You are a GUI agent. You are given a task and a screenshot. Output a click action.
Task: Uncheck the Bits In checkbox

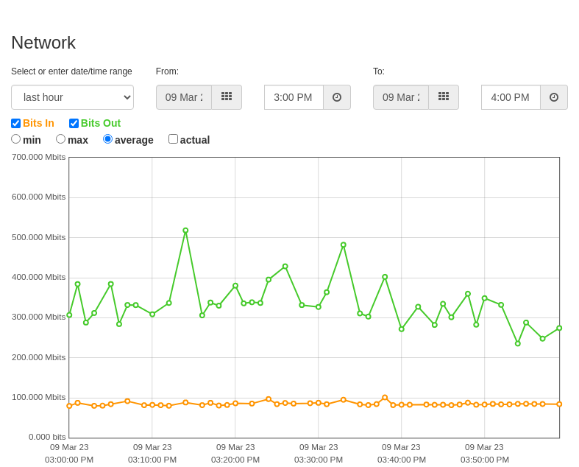15,123
